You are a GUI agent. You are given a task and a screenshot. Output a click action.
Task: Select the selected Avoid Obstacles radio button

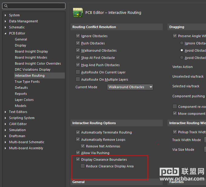(x=182, y=50)
